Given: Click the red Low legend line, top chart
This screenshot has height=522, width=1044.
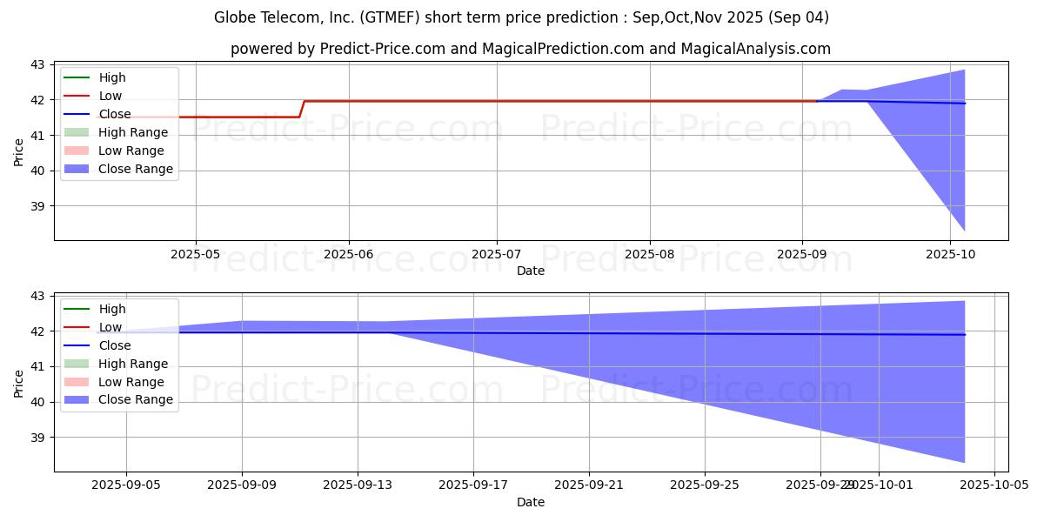Looking at the screenshot, I should [77, 96].
